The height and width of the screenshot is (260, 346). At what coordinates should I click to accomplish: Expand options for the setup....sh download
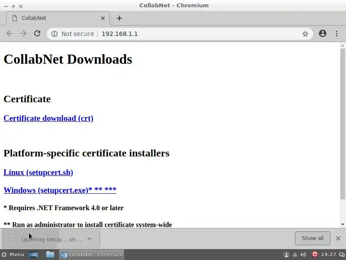click(90, 239)
